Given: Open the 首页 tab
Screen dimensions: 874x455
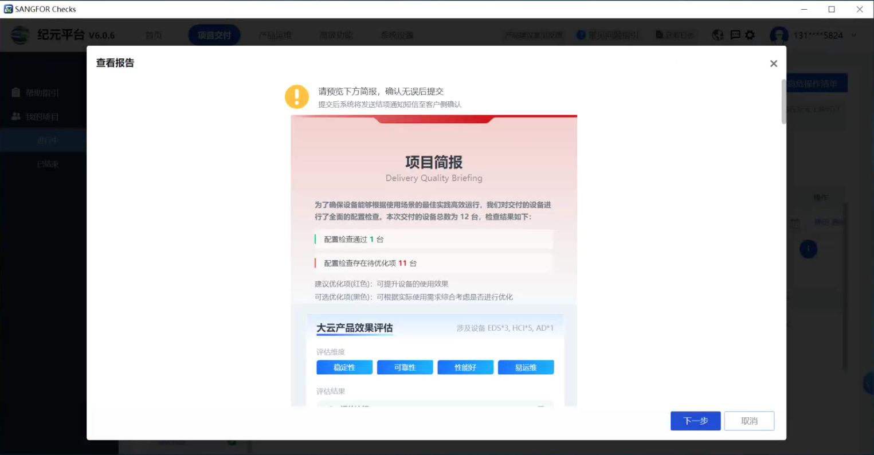Looking at the screenshot, I should 154,36.
